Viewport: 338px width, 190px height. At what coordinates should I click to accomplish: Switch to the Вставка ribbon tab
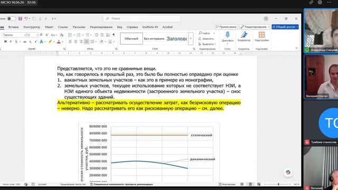point(13,27)
